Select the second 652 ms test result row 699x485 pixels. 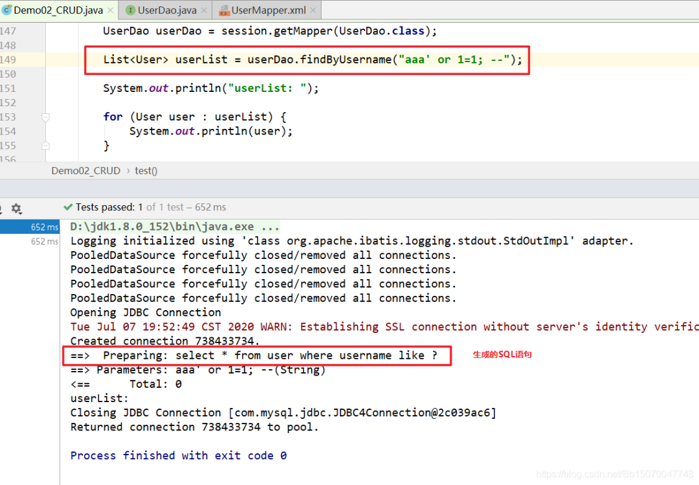click(29, 242)
